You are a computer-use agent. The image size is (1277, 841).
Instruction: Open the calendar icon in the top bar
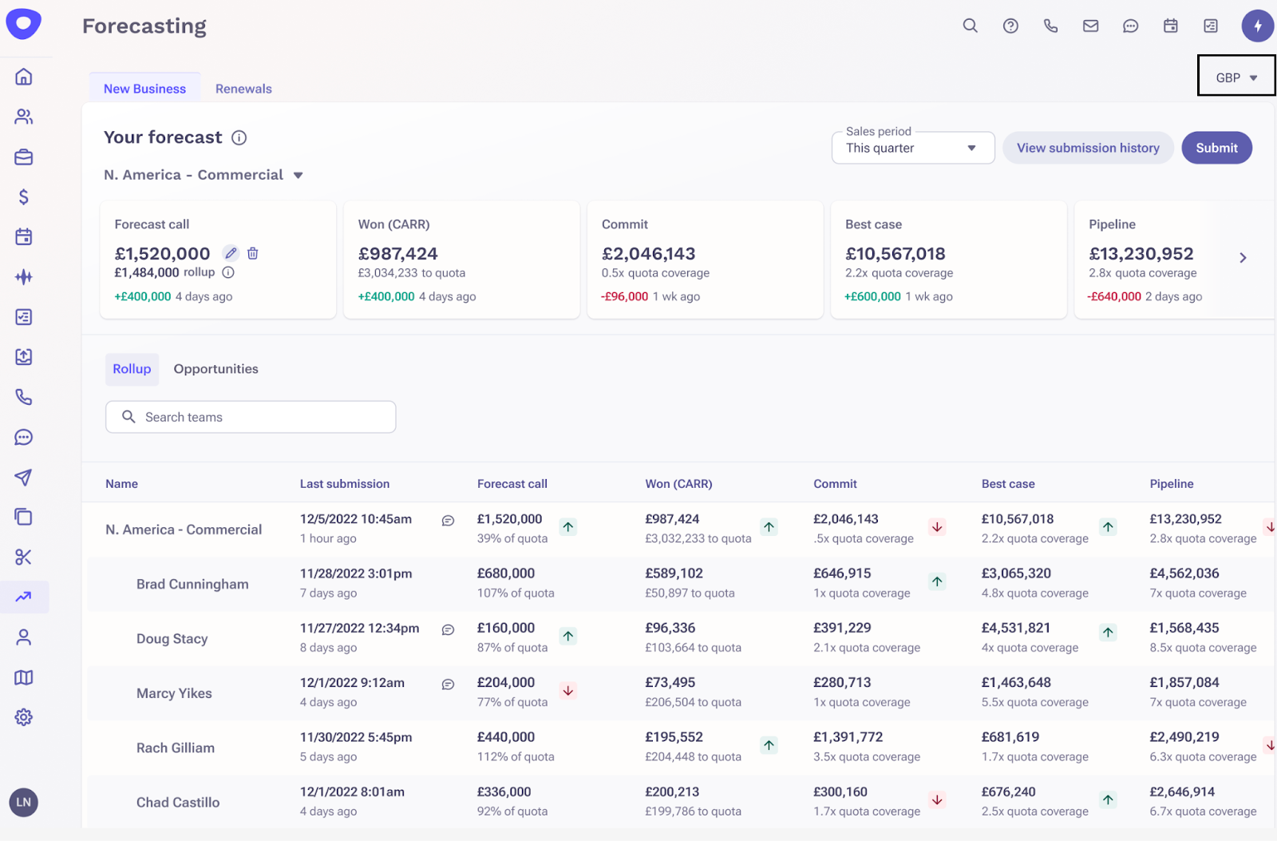point(1170,26)
